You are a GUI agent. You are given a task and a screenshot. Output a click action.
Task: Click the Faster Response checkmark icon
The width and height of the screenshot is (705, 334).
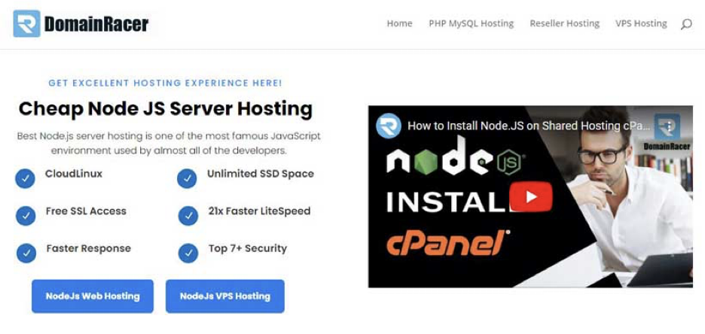[26, 253]
